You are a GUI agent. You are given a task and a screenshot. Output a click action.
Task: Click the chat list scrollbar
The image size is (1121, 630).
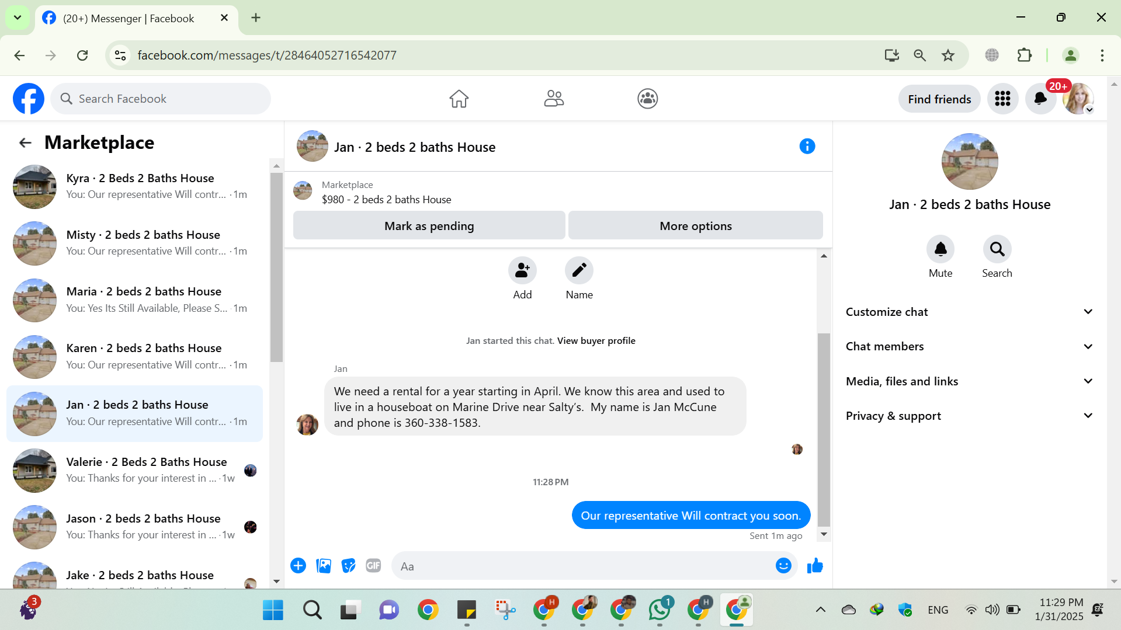[x=277, y=266]
